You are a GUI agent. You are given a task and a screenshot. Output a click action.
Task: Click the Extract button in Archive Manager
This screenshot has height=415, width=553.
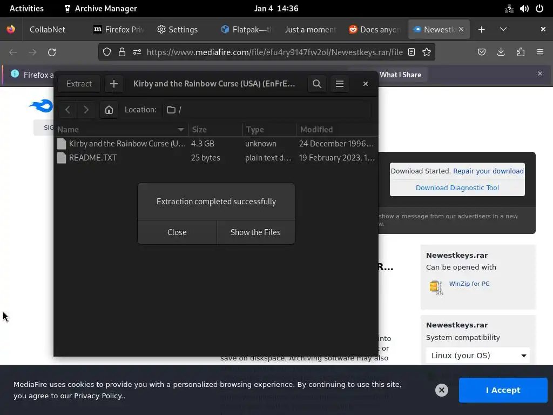click(79, 84)
